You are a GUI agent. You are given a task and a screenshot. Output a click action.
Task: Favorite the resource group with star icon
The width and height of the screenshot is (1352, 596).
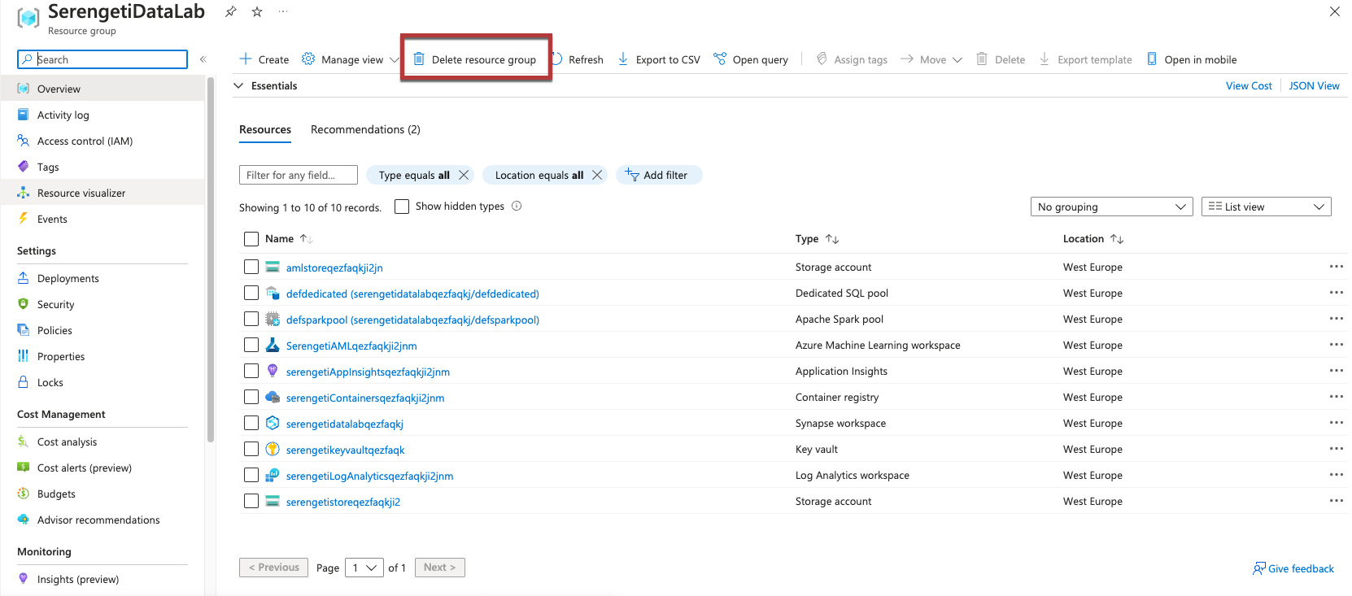[x=257, y=11]
